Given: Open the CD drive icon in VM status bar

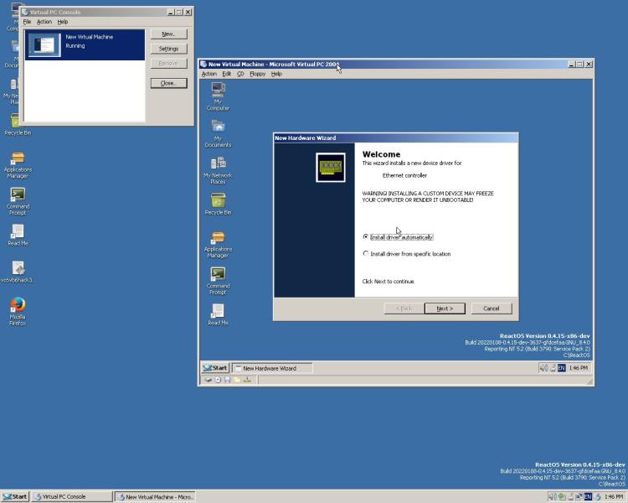Looking at the screenshot, I should click(x=218, y=380).
